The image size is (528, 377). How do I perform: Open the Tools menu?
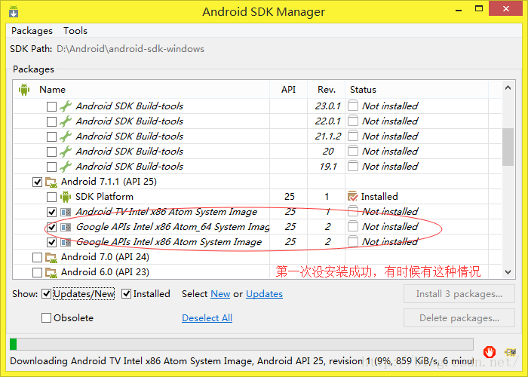click(x=75, y=31)
